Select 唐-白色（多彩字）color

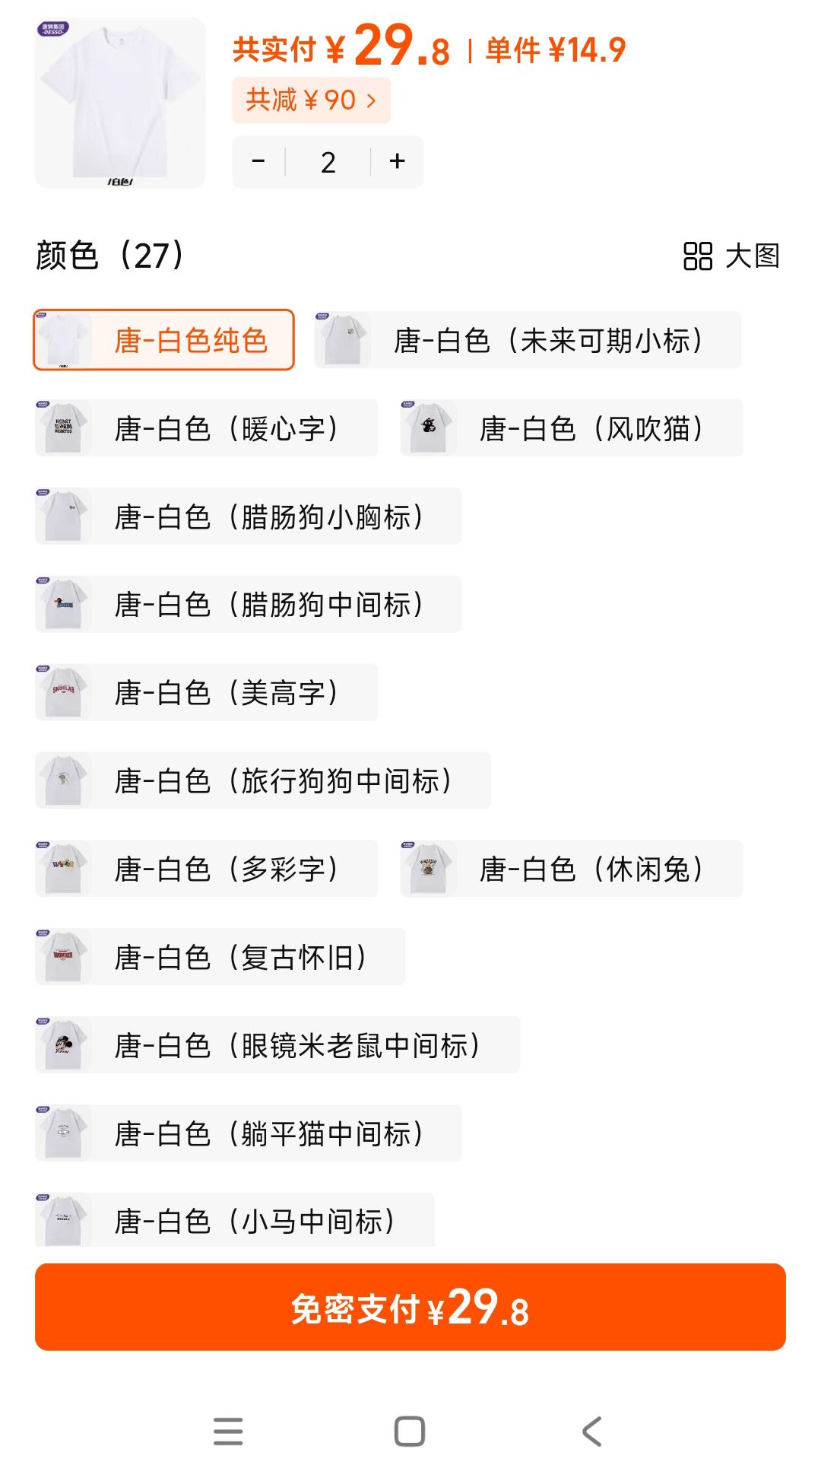[206, 869]
